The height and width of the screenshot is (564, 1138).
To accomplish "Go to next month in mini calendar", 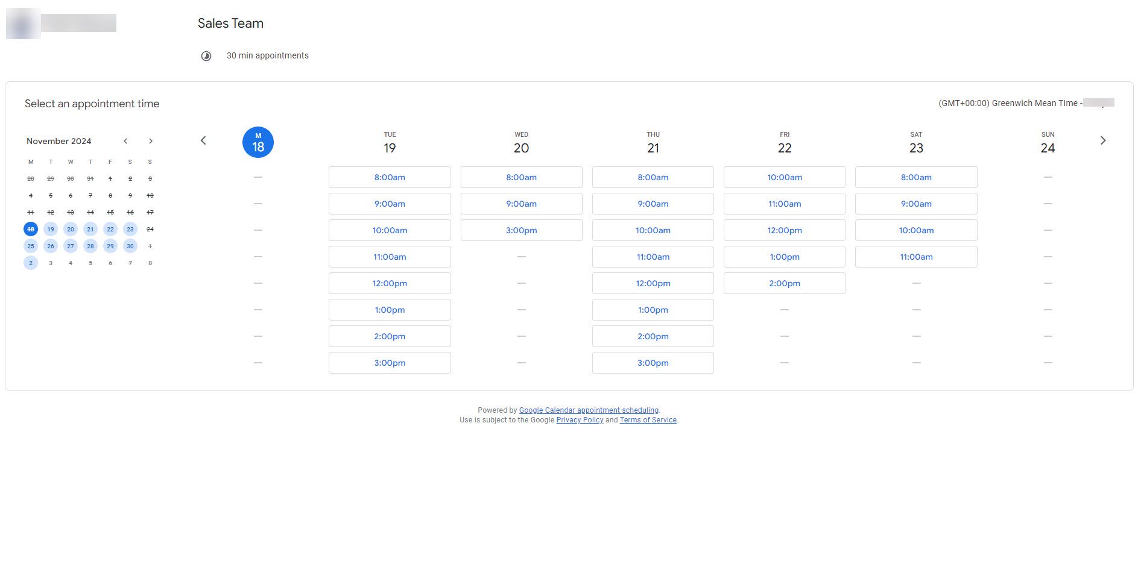I will click(x=151, y=140).
